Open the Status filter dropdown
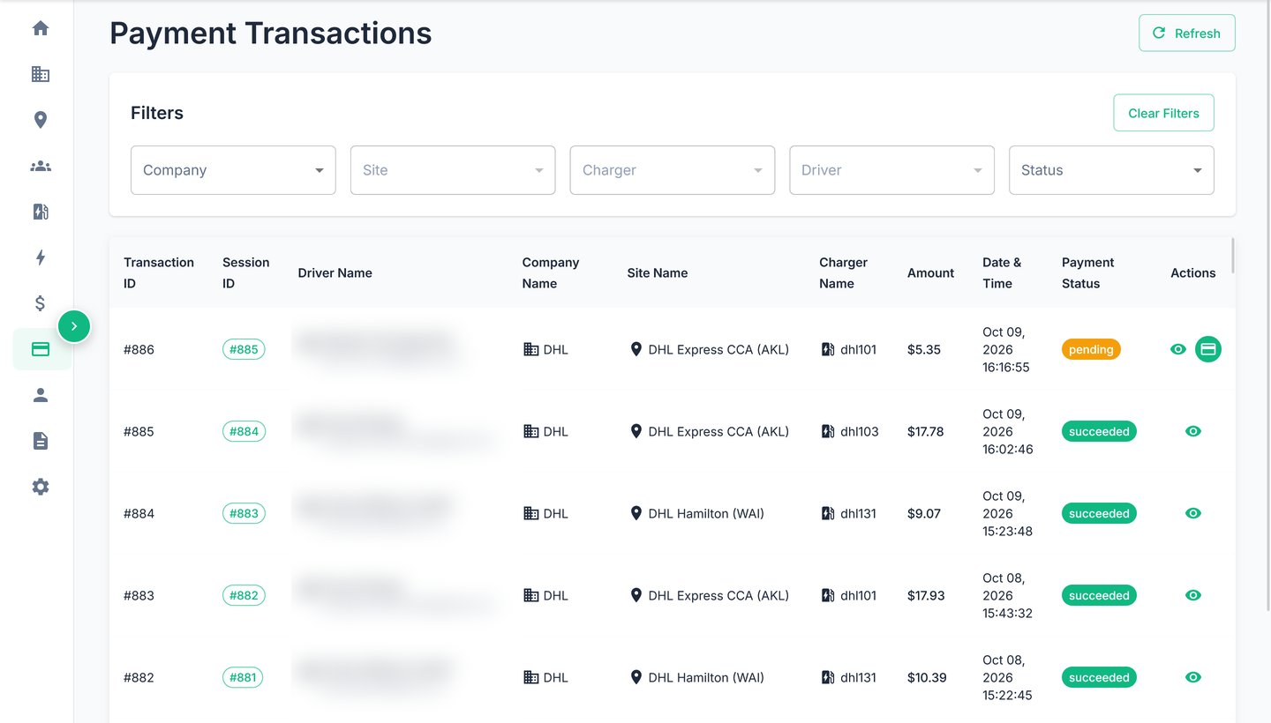Viewport: 1271px width, 723px height. (1111, 170)
